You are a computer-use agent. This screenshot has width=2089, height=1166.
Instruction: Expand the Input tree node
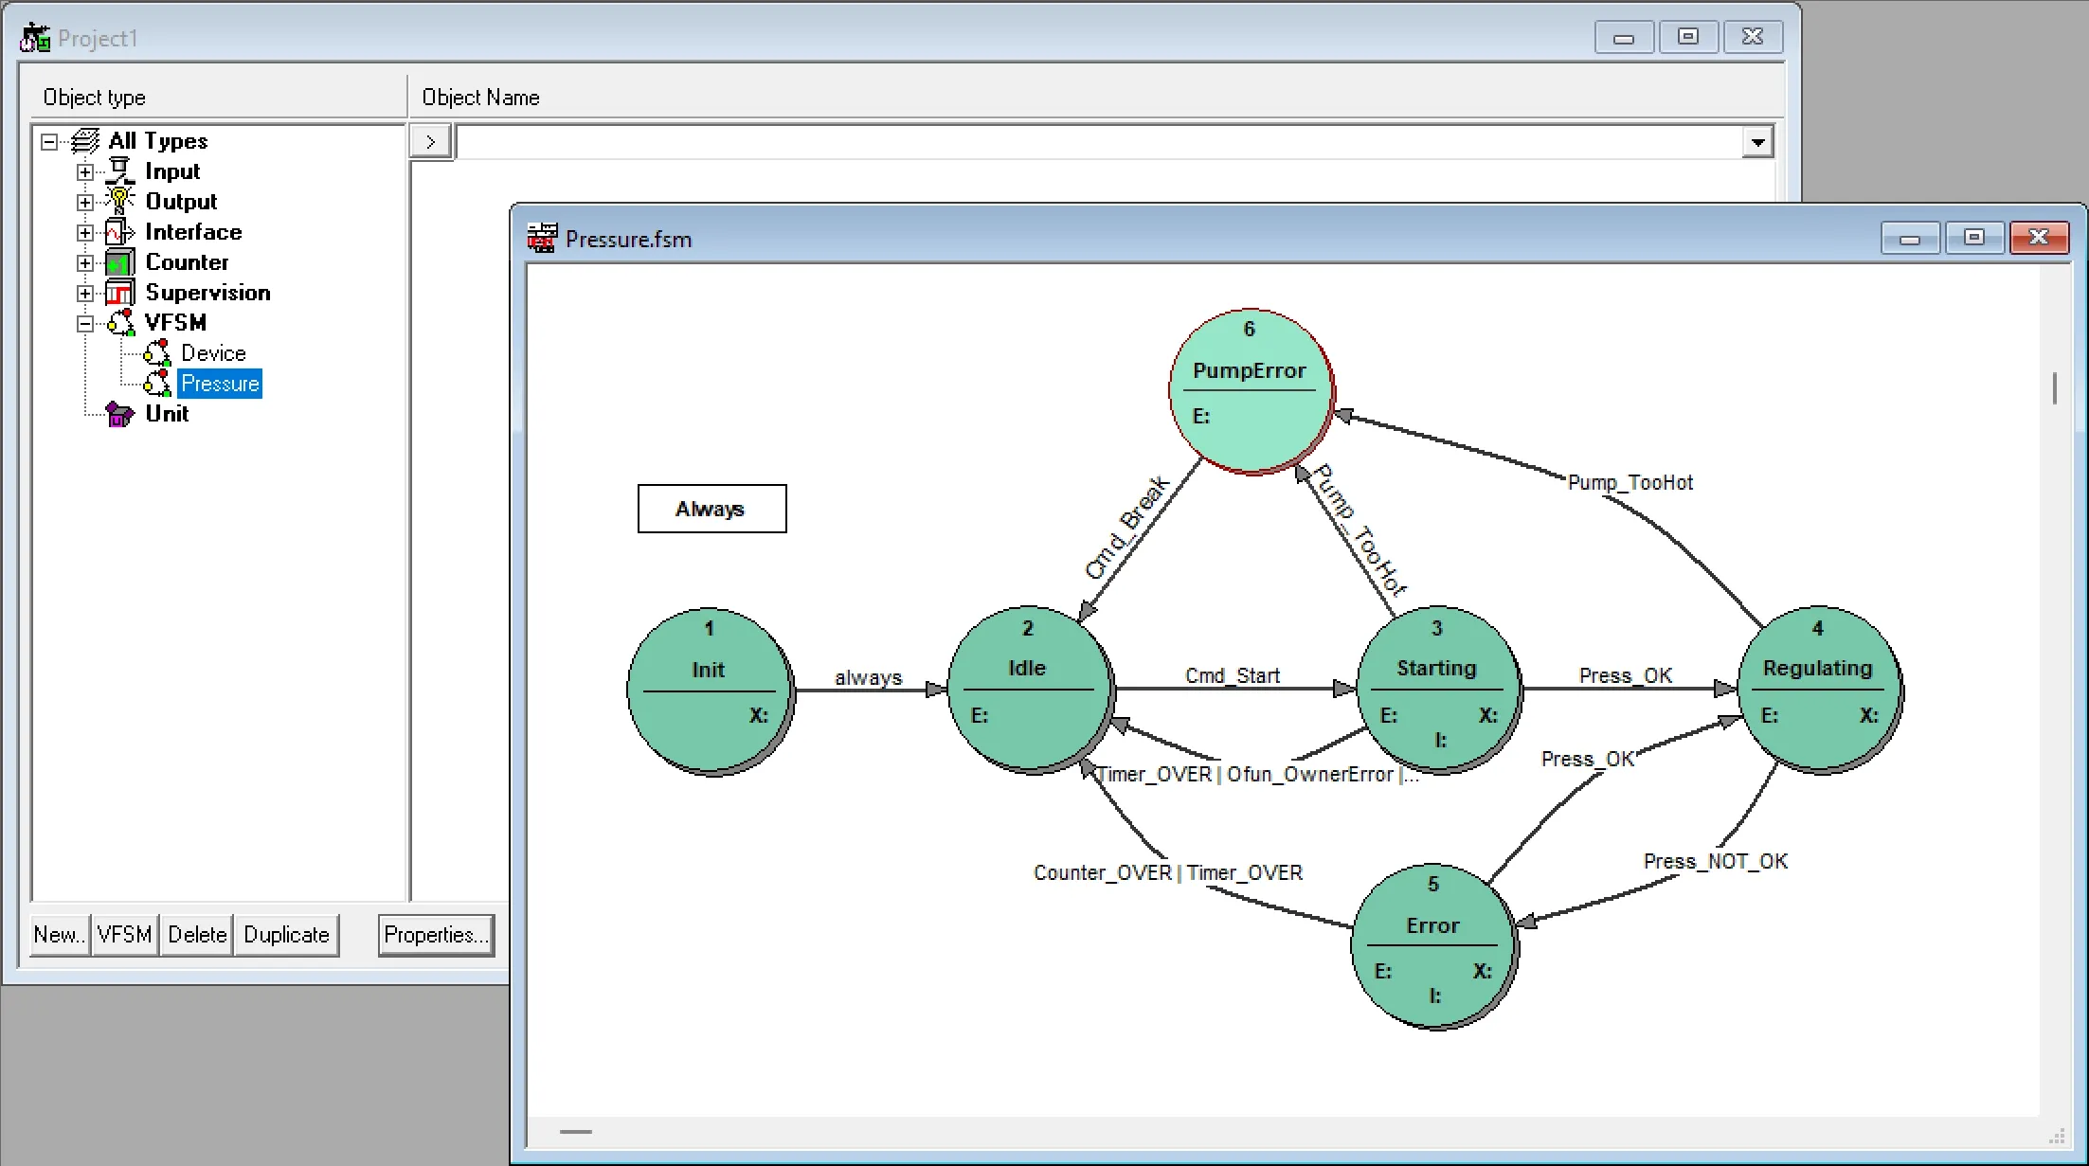point(85,172)
